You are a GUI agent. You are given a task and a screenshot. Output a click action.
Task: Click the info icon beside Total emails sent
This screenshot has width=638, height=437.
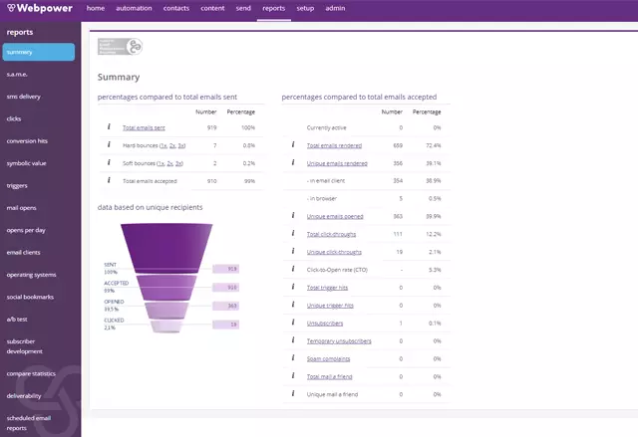point(109,126)
